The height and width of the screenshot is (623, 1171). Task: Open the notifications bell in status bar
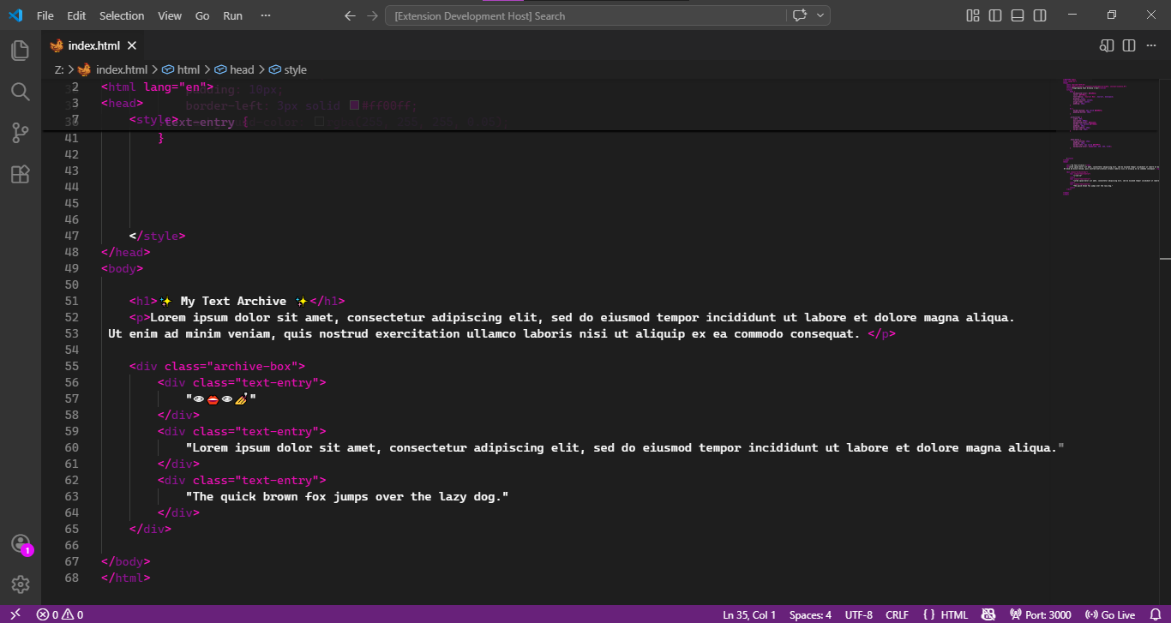point(1154,614)
